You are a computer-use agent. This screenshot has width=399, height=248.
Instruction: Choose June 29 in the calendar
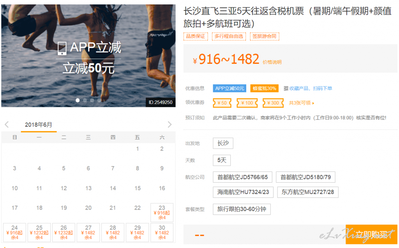pyautogui.click(x=138, y=232)
